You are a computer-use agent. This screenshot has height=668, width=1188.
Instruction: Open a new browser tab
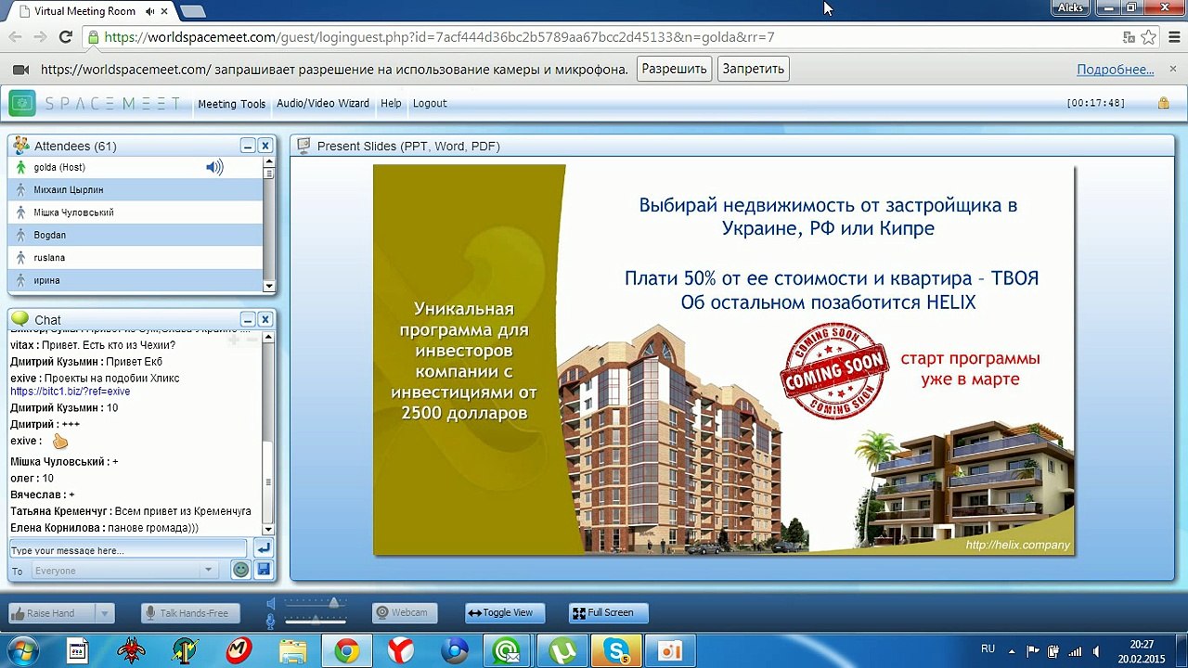(192, 11)
